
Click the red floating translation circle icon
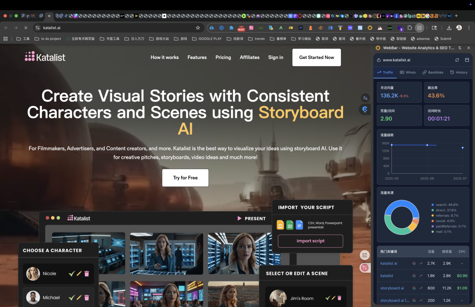coord(365,267)
